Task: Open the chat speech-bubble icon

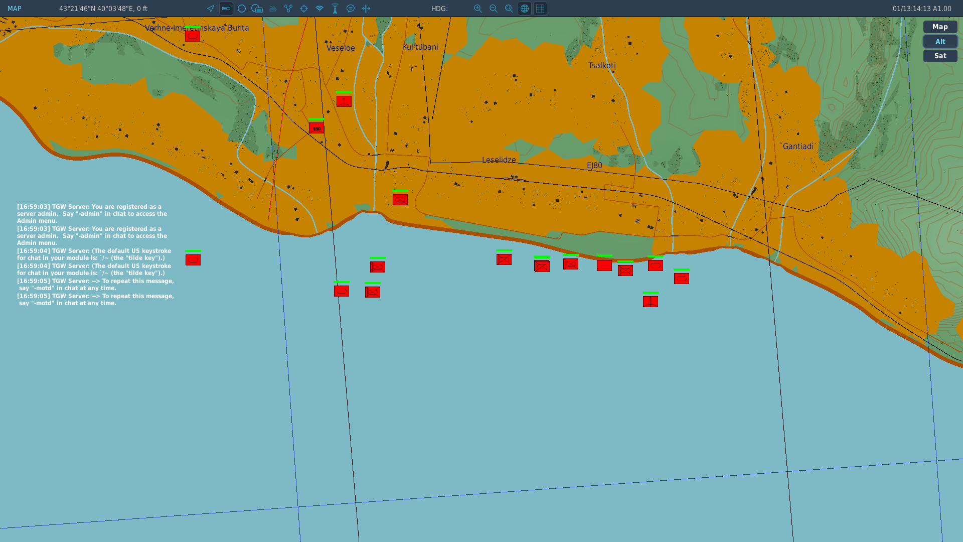Action: (x=351, y=9)
